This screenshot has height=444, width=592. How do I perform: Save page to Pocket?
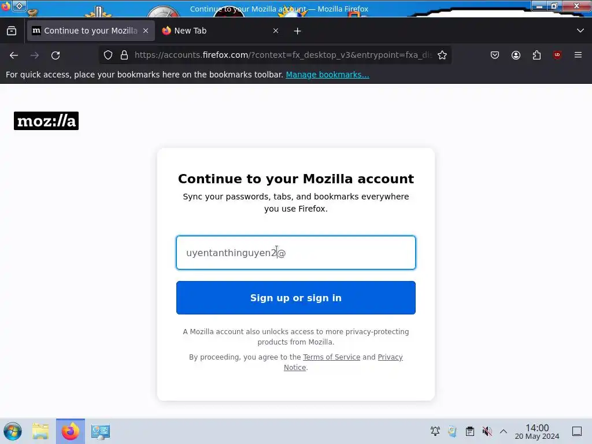495,55
